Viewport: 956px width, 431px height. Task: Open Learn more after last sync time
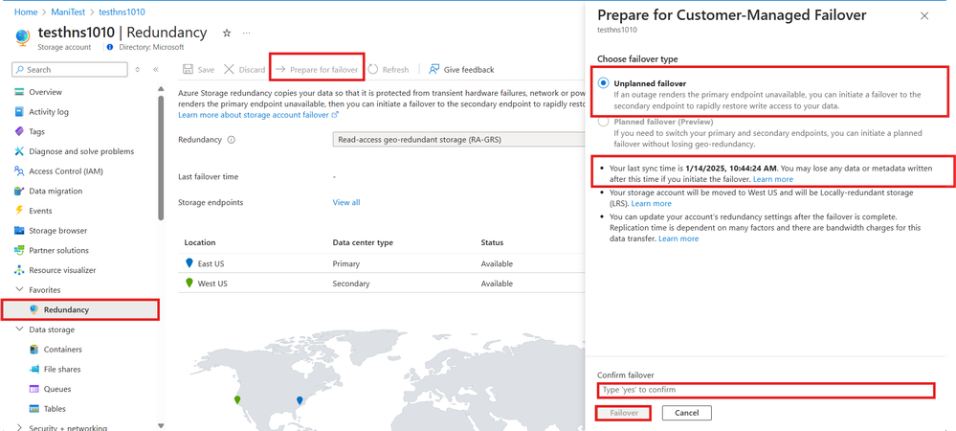(773, 179)
